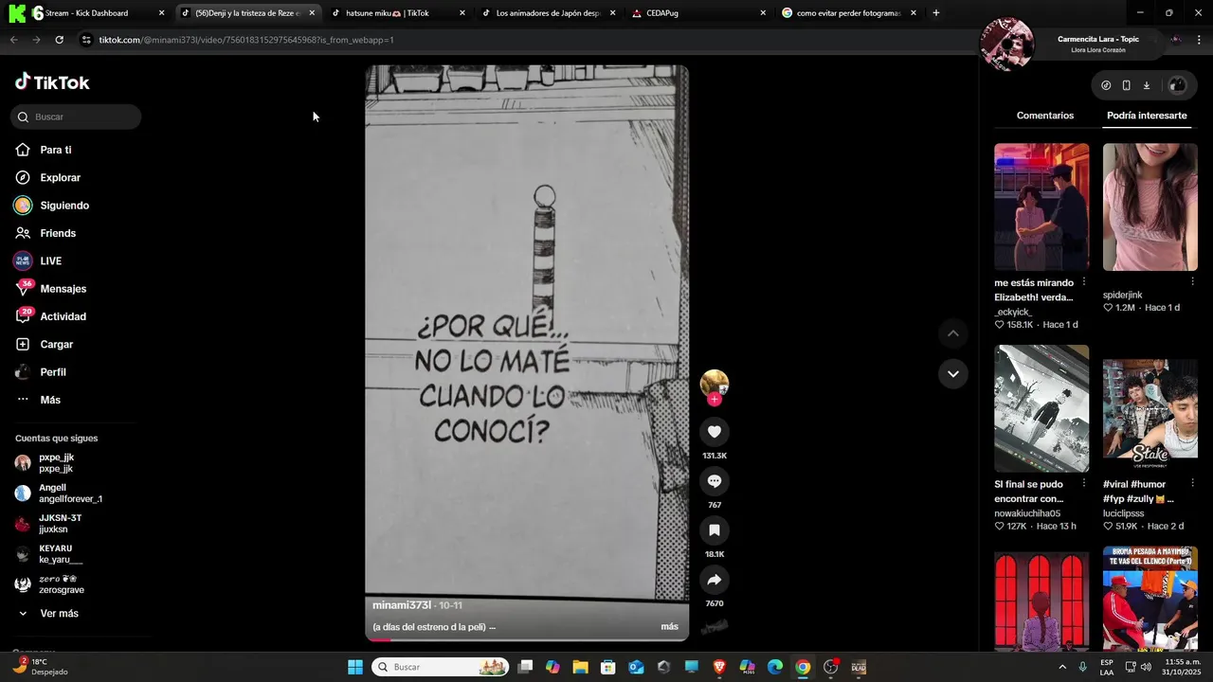Open the nowakiuchiha05 video thumbnail

(1041, 408)
